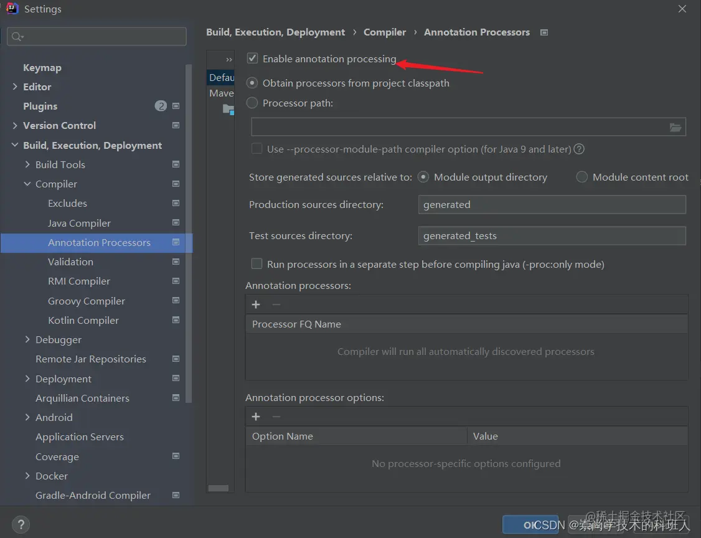This screenshot has height=538, width=701.
Task: Add a new annotation processor with plus
Action: point(256,304)
